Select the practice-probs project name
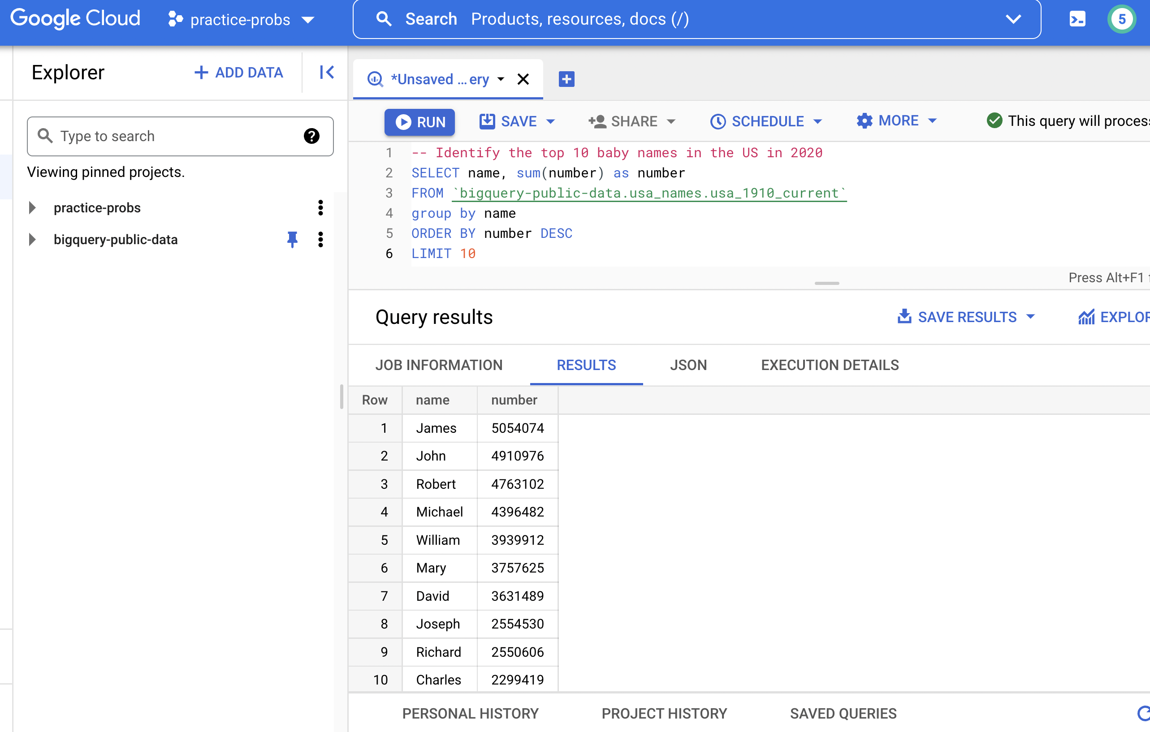The image size is (1150, 732). point(97,208)
